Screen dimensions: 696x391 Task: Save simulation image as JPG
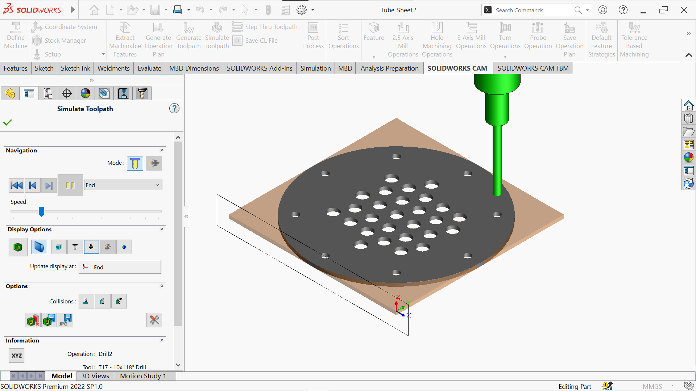[x=66, y=320]
